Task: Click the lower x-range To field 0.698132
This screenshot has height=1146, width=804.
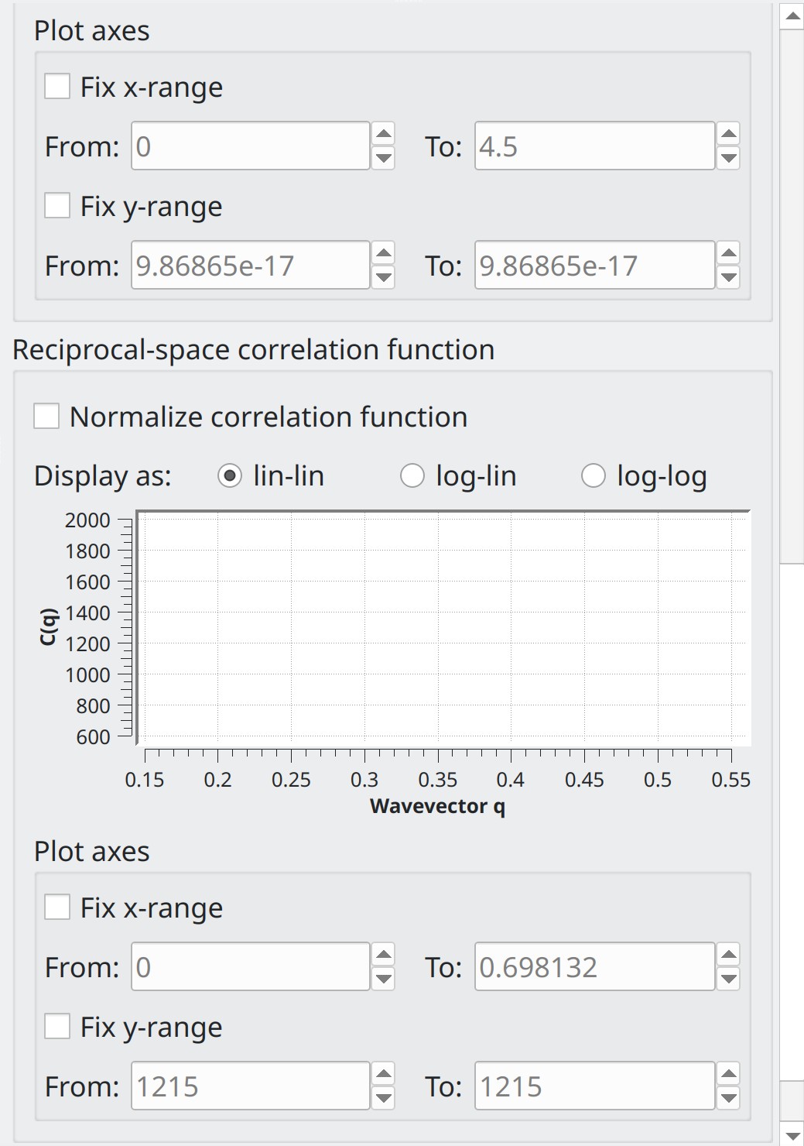Action: (594, 967)
